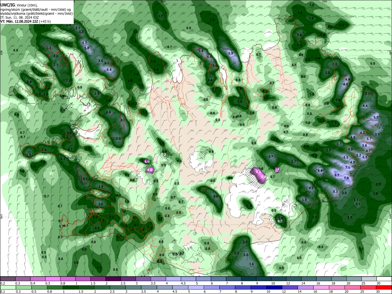
Task: Select the 5.9 value in the north
Action: tap(231, 53)
